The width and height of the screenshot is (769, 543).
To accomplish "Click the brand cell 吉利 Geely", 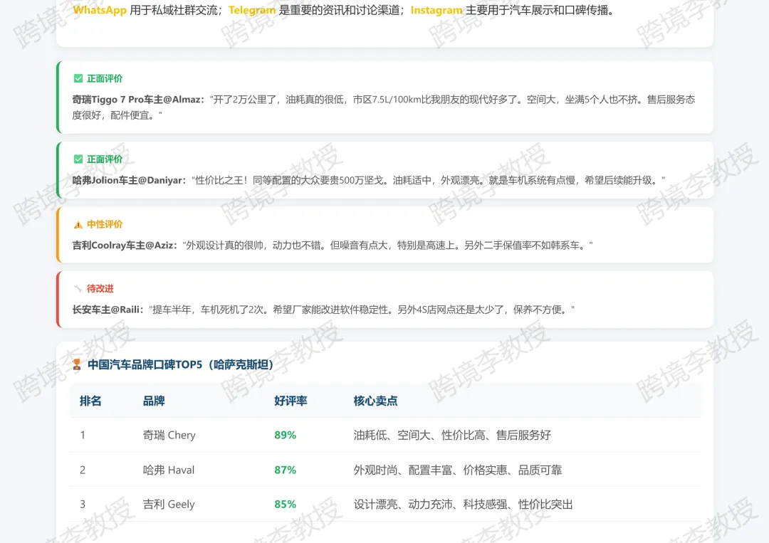I will click(169, 505).
